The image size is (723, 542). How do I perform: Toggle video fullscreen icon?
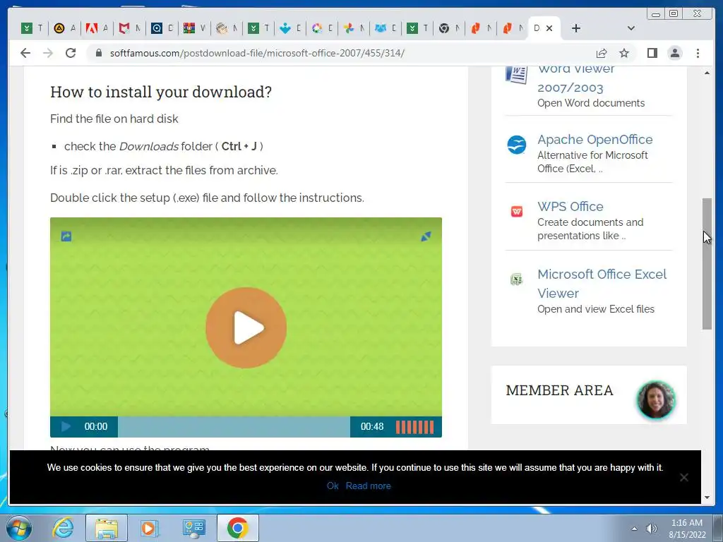[426, 236]
